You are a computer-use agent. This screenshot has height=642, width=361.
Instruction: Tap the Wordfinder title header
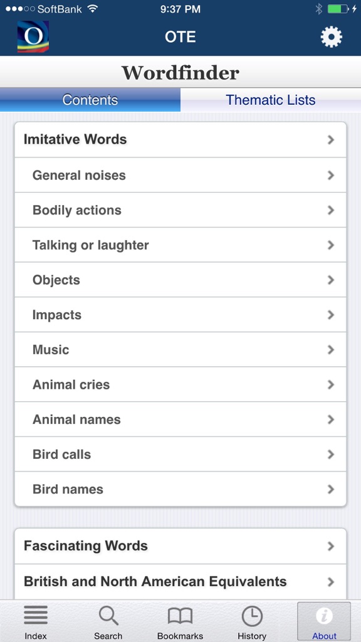(180, 73)
